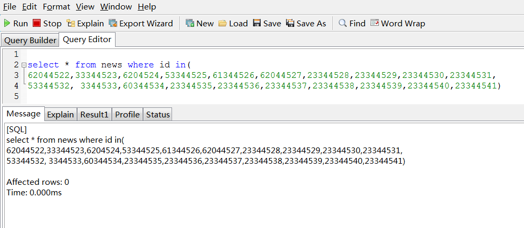Click line number 5 in the editor gutter
Image resolution: width=524 pixels, height=228 pixels.
point(16,97)
